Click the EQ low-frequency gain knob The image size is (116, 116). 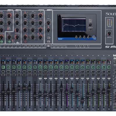pos(25,37)
